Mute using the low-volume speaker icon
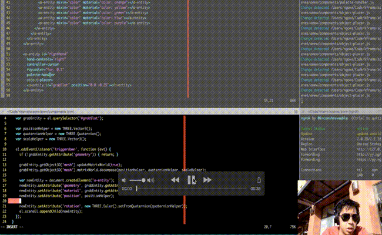The height and width of the screenshot is (235, 382). coord(124,180)
